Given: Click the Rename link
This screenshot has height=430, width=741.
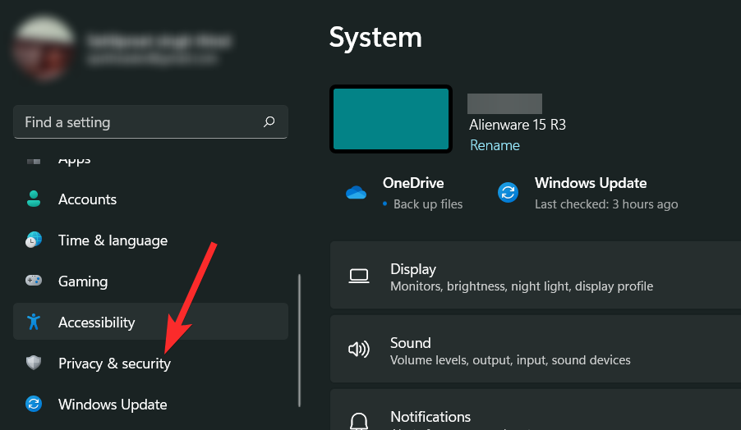Looking at the screenshot, I should [495, 145].
